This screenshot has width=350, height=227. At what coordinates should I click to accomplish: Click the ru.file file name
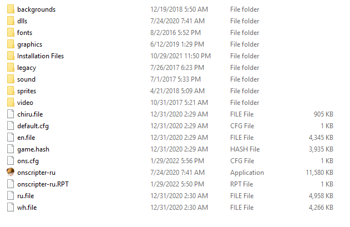(26, 196)
